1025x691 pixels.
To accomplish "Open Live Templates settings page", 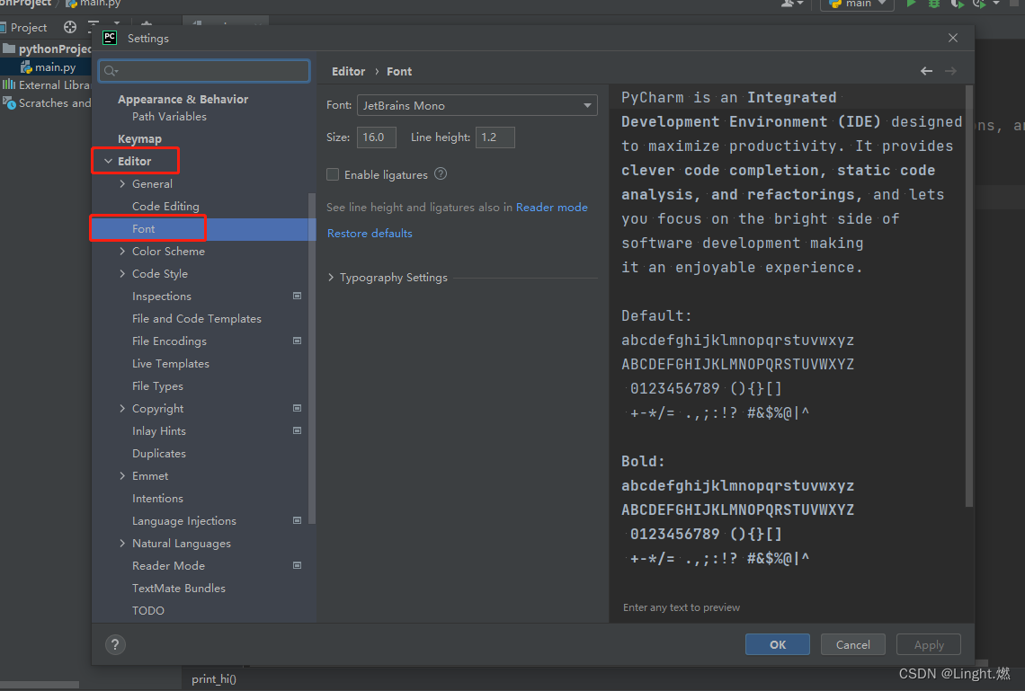I will click(x=171, y=364).
